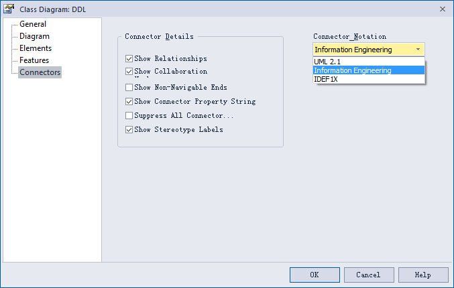Close the Class Diagram dialog
Viewport: 454px width, 288px height.
[x=442, y=9]
